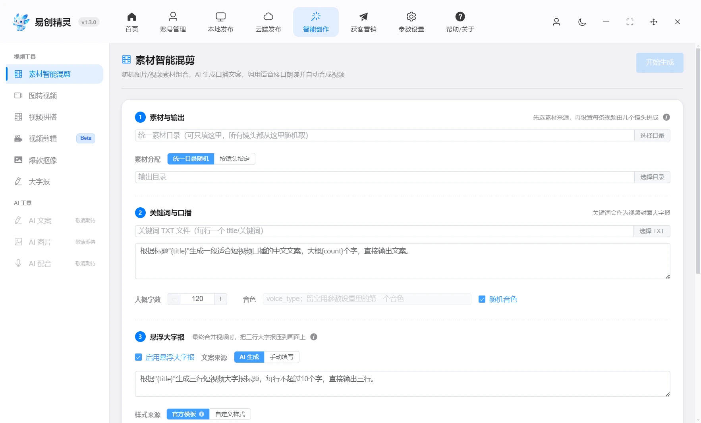Viewport: 701px width, 423px height.
Task: Toggle dark mode moon icon
Action: click(582, 22)
